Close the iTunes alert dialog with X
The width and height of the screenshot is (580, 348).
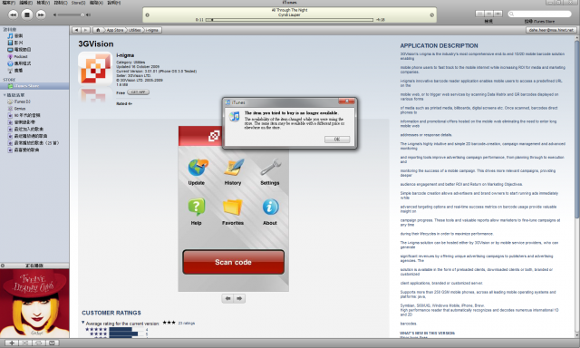coord(346,101)
